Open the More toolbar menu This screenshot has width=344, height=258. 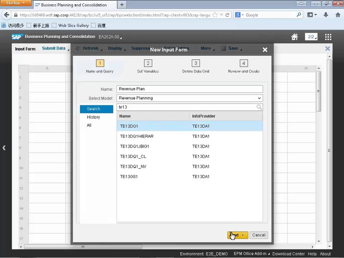coord(207,48)
